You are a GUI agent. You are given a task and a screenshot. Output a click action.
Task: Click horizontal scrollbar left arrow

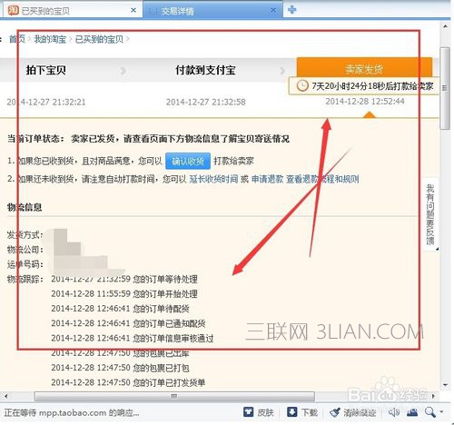coord(6,396)
